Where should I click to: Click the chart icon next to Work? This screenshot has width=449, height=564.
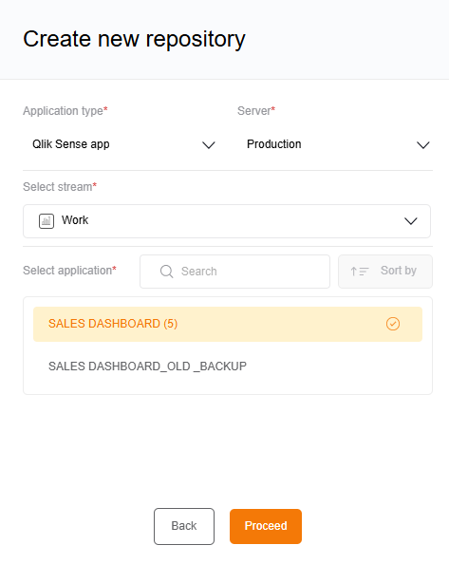47,221
